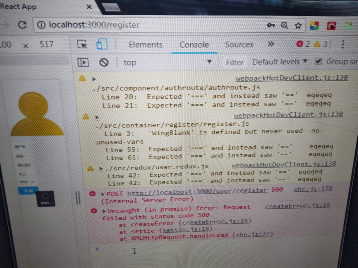This screenshot has height=268, width=358.
Task: Click the Filter input field
Action: pyautogui.click(x=235, y=62)
